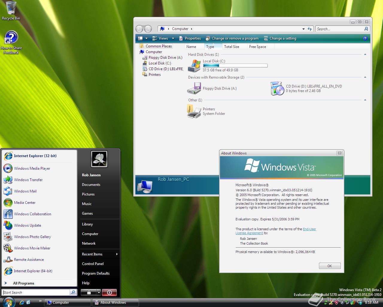Click Back button in Computer window
The height and width of the screenshot is (307, 383).
139,29
